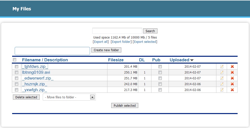Select the checkbox for _hszrnjk.zip_ row
The image size is (250, 128).
(x=17, y=84)
